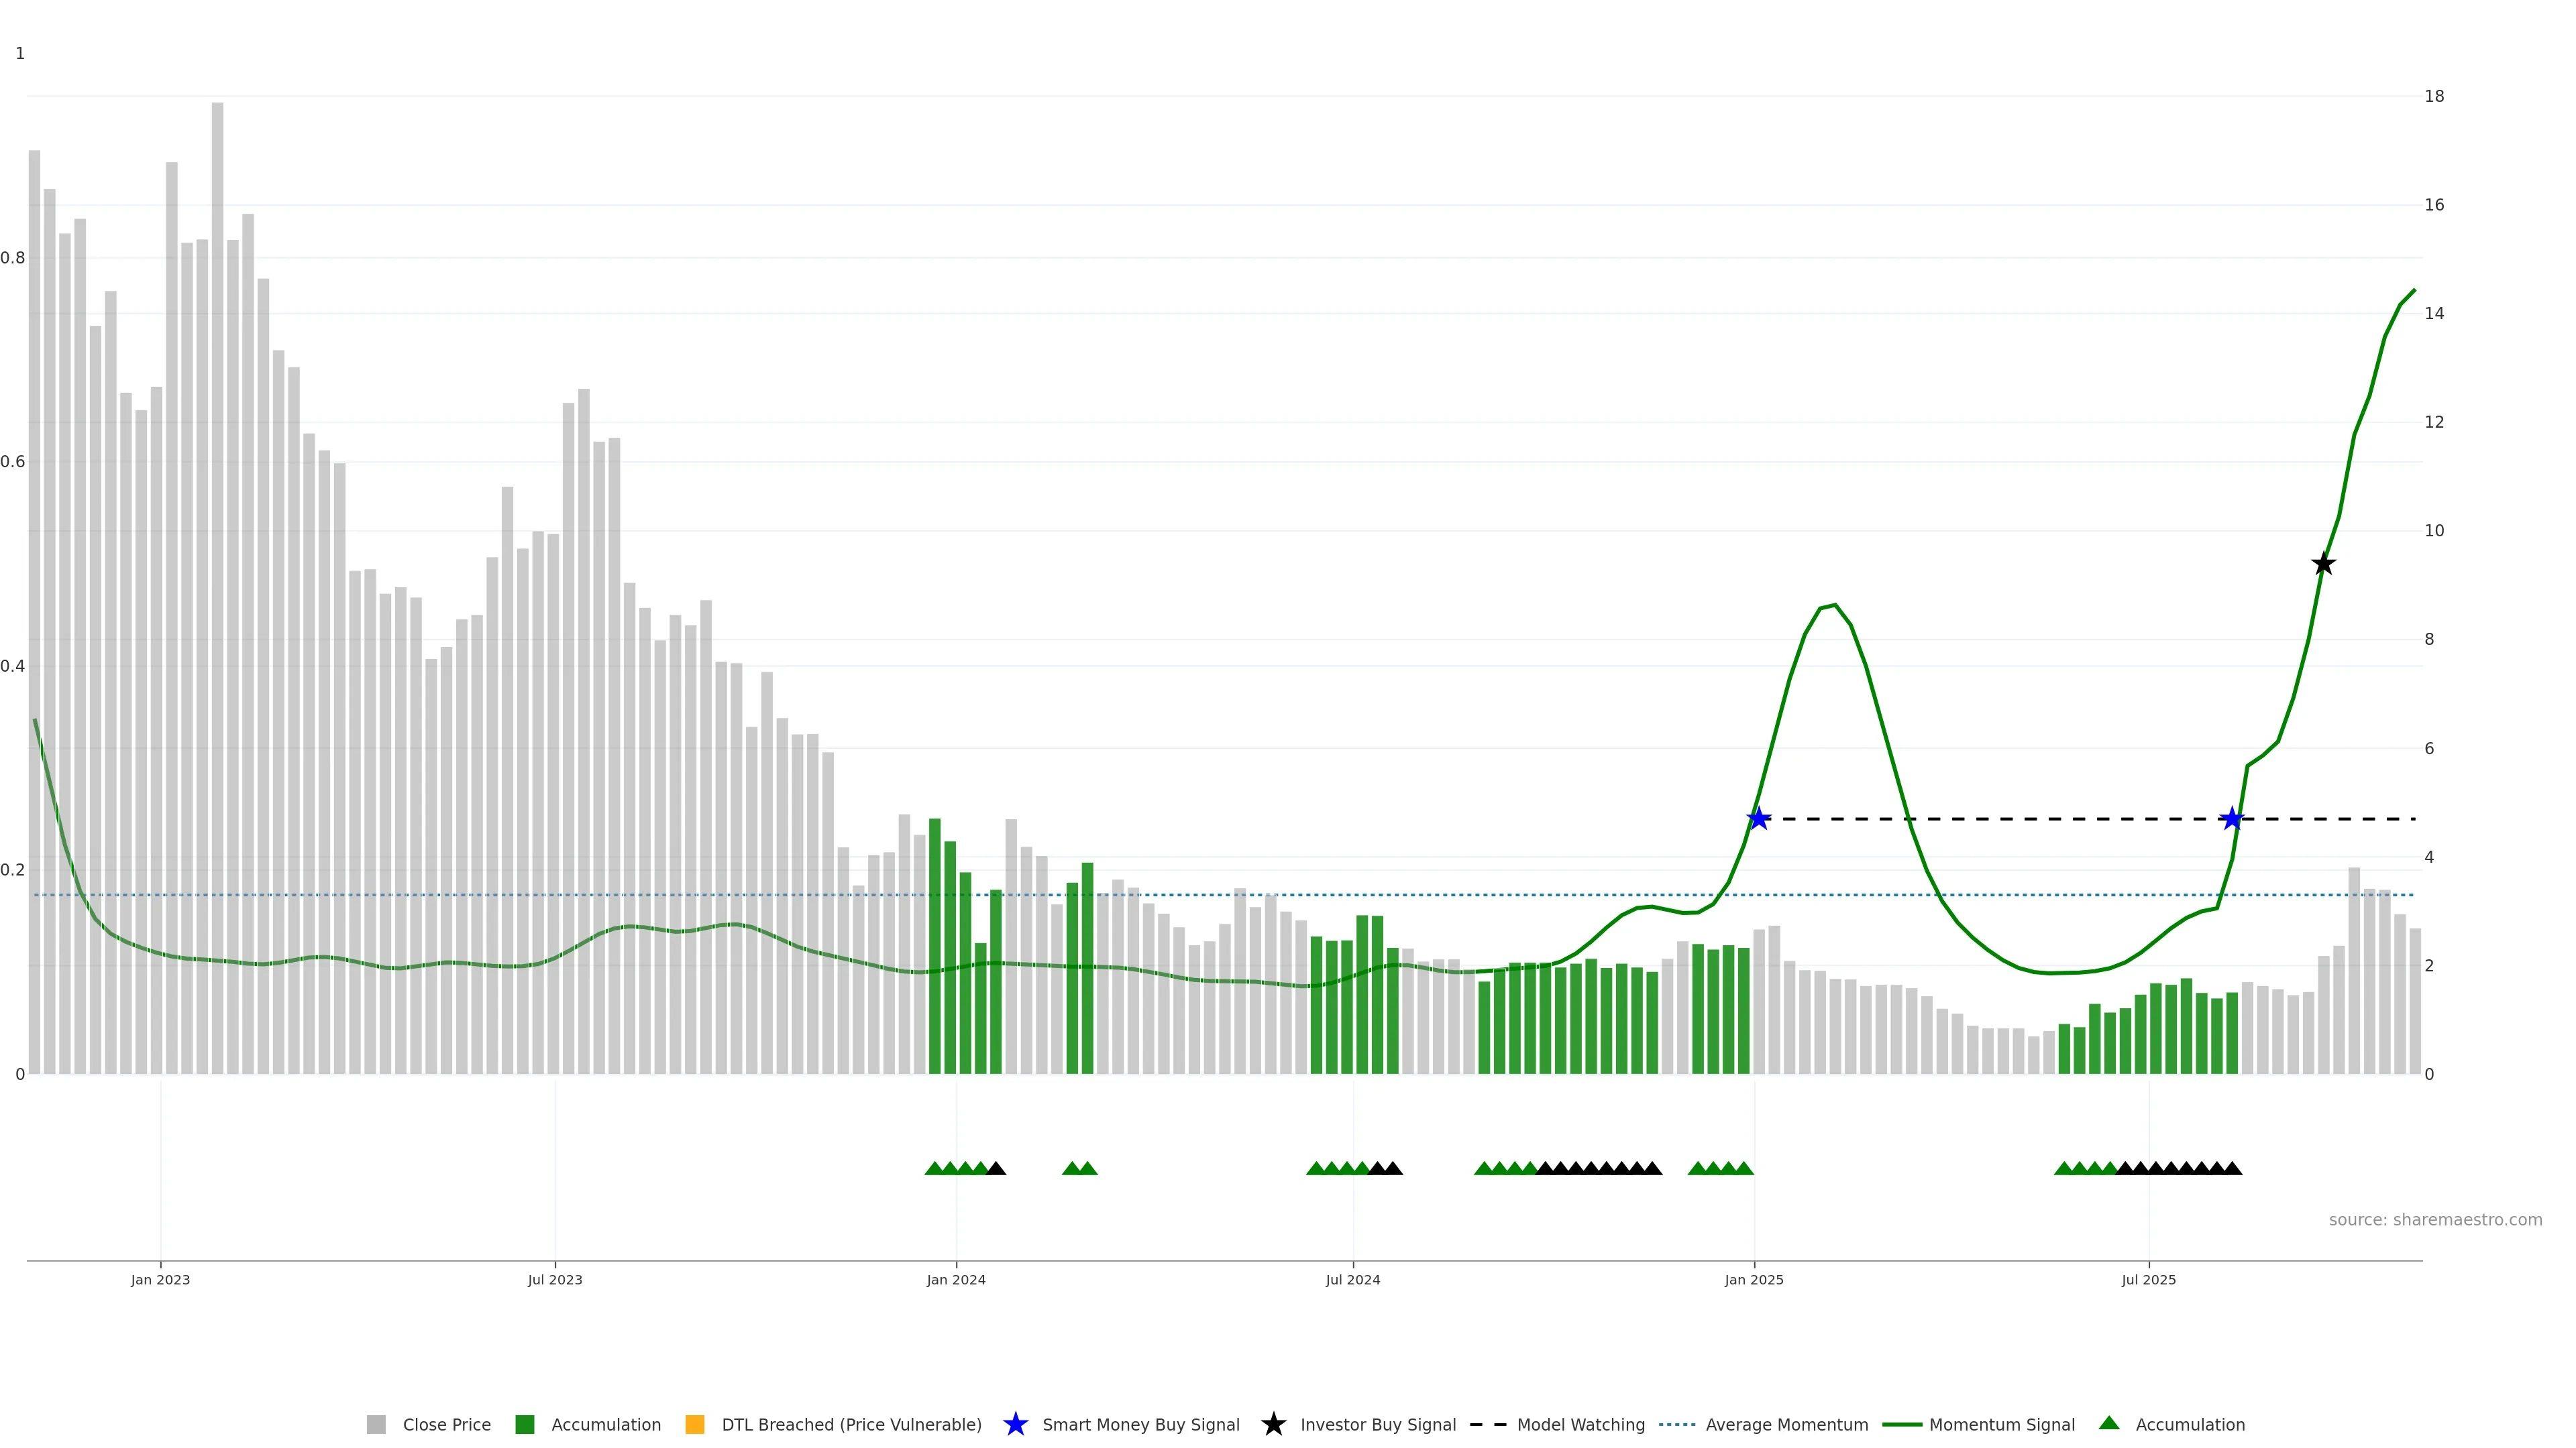Toggle the DTL Breached (Price Vulnerable) label
The image size is (2576, 1448).
851,1424
